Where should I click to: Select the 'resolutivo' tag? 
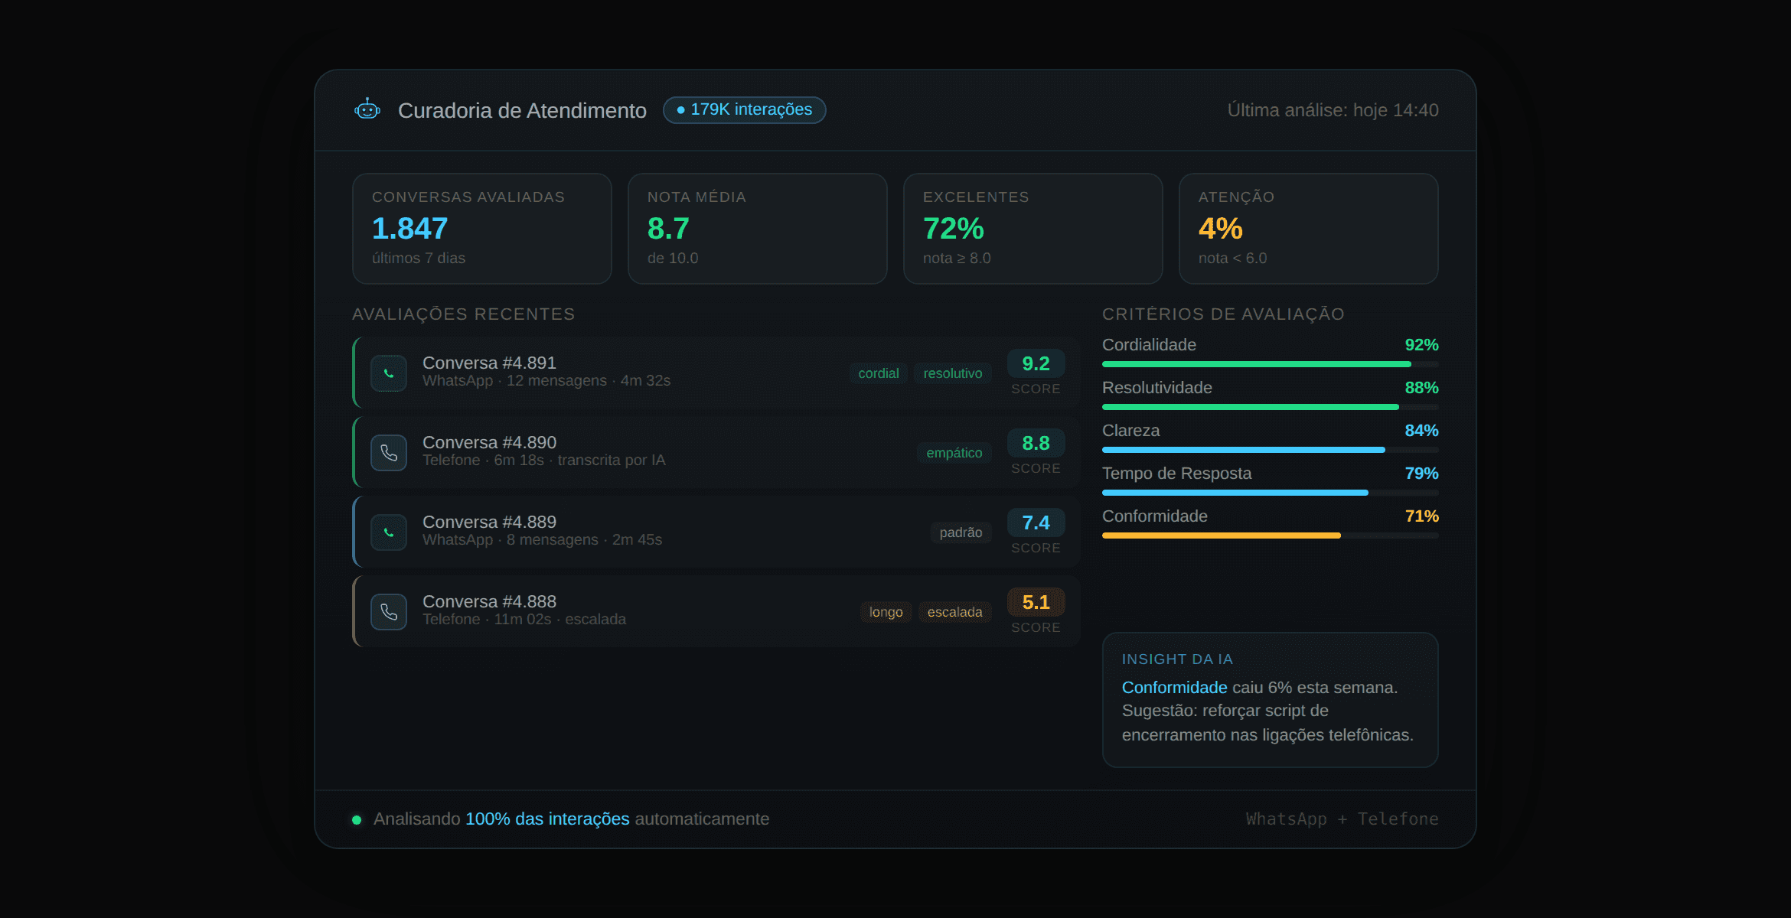(952, 373)
